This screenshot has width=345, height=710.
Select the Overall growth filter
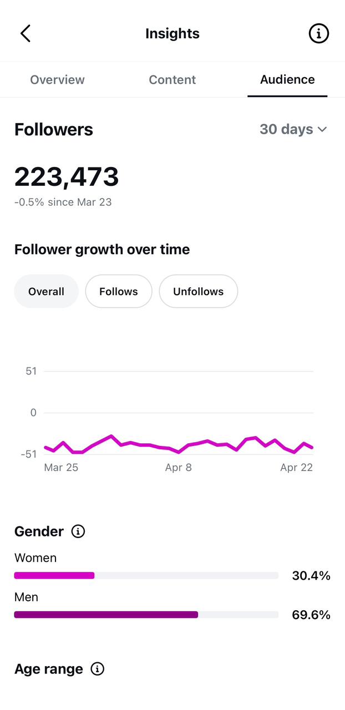click(46, 291)
